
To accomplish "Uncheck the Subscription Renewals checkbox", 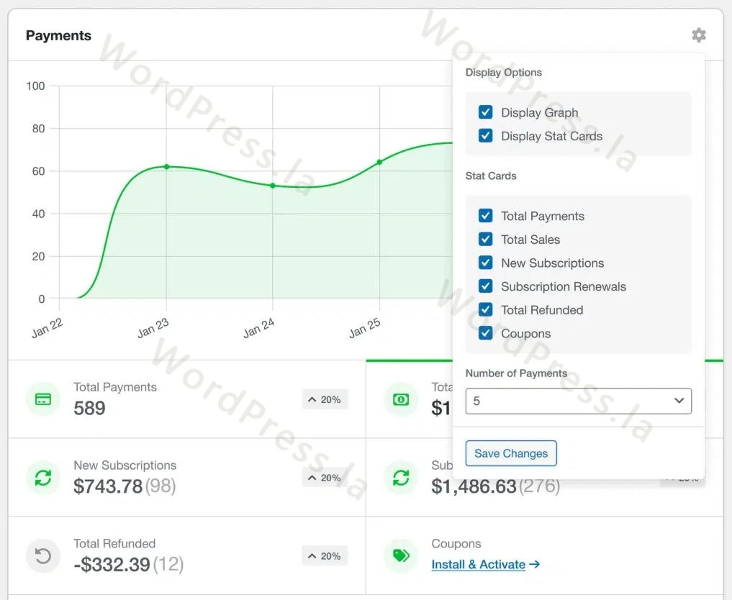I will point(486,286).
